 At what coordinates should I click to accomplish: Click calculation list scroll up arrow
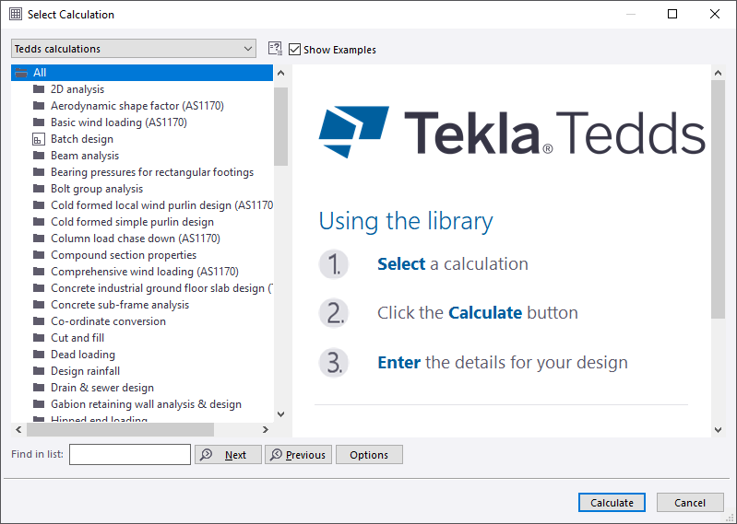pyautogui.click(x=280, y=73)
